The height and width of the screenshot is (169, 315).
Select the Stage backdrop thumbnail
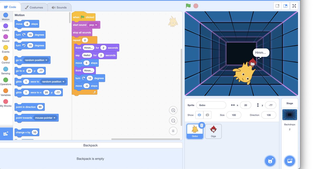(290, 115)
